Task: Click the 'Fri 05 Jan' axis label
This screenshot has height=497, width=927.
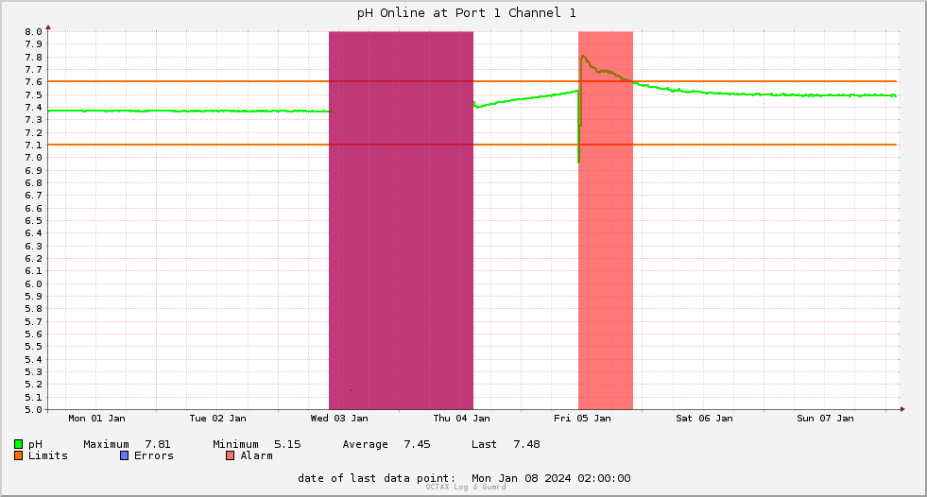Action: coord(582,419)
